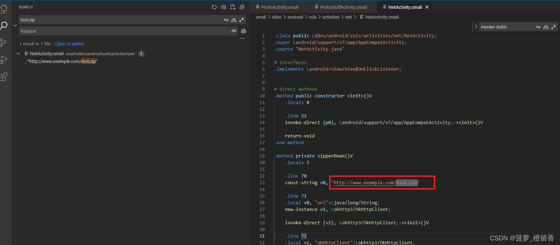Expand replace mode in editor find widget
Viewport: 560px width, 245px height.
pos(476,27)
